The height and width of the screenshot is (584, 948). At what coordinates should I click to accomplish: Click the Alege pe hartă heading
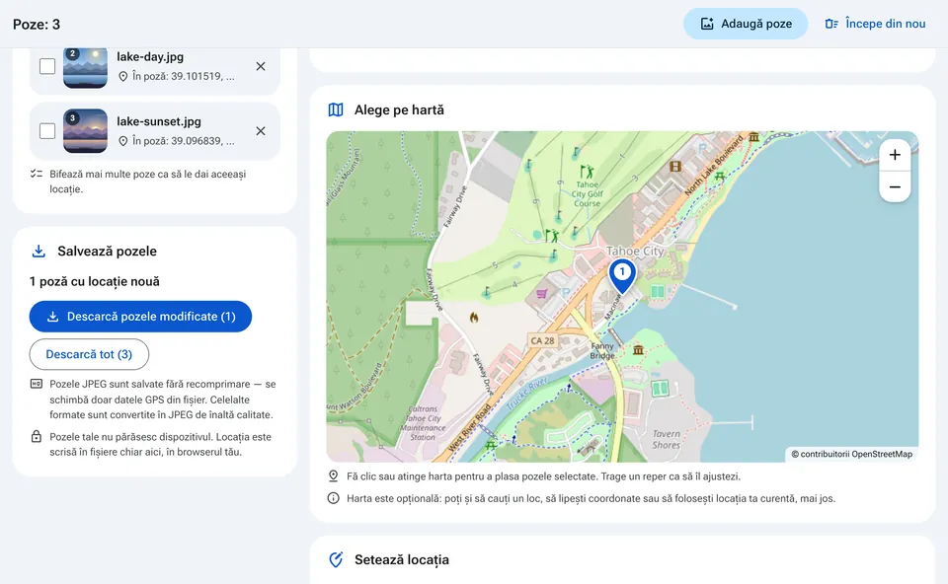[x=399, y=109]
